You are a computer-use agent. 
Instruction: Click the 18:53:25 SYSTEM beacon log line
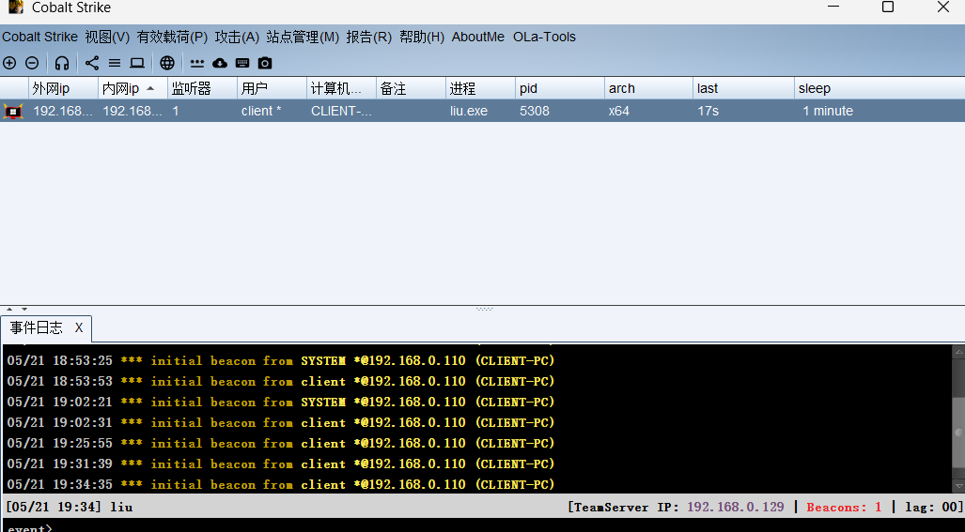(281, 360)
